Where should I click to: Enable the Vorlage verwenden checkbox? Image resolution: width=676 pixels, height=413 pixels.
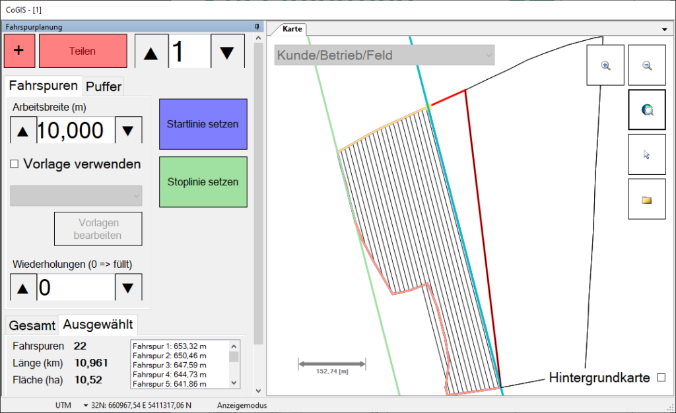(x=15, y=164)
